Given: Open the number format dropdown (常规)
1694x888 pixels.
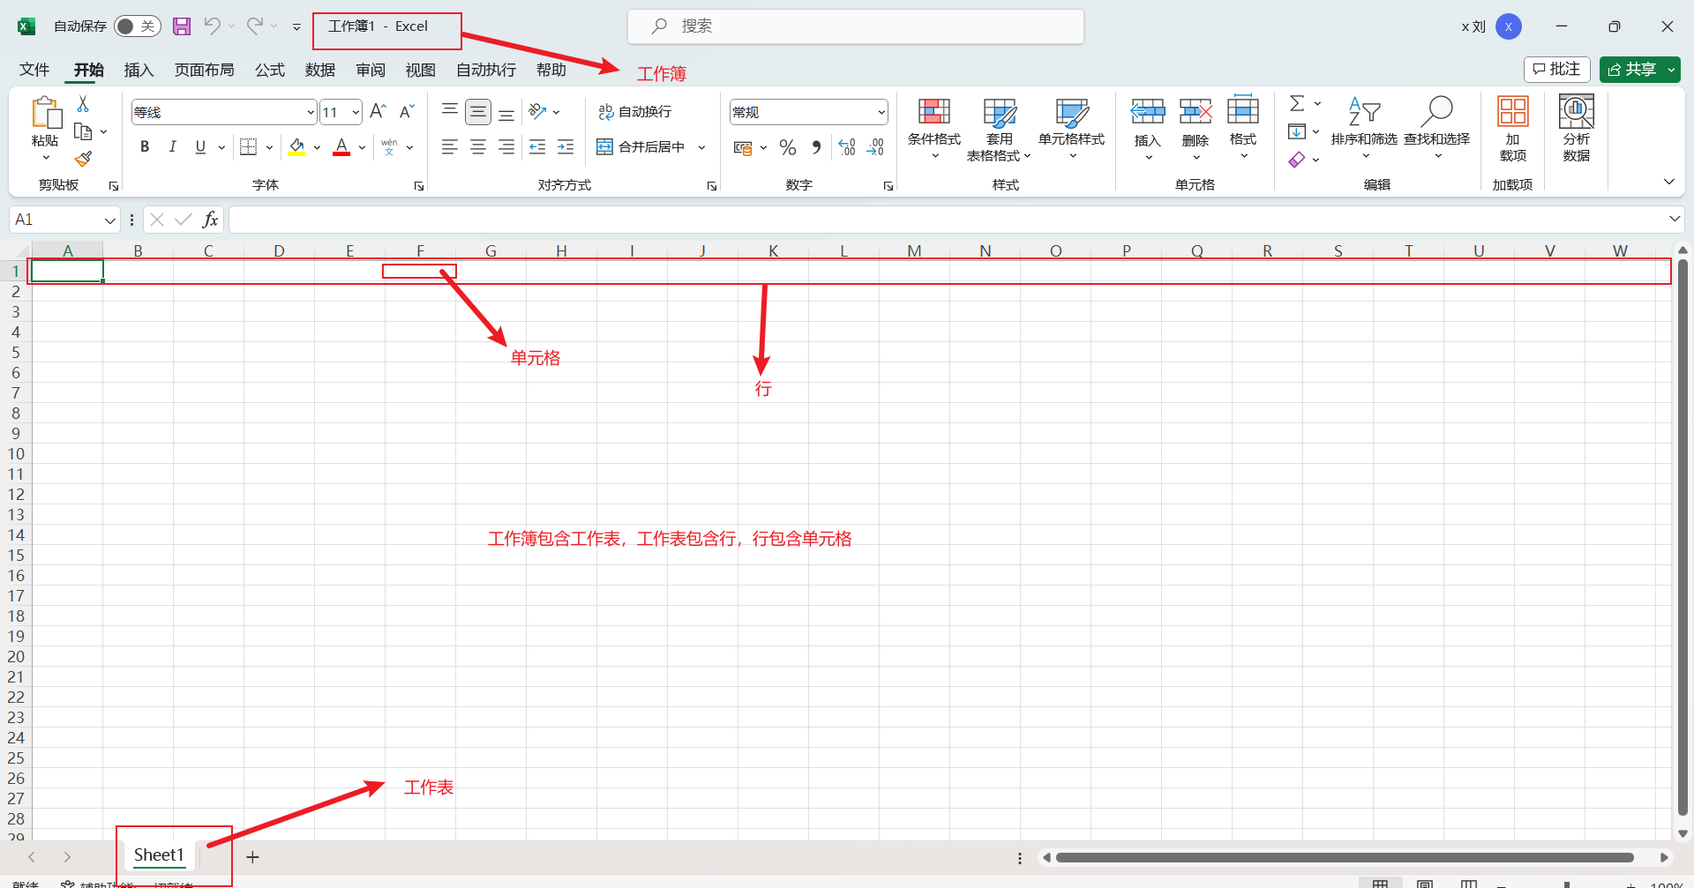Looking at the screenshot, I should pos(881,112).
